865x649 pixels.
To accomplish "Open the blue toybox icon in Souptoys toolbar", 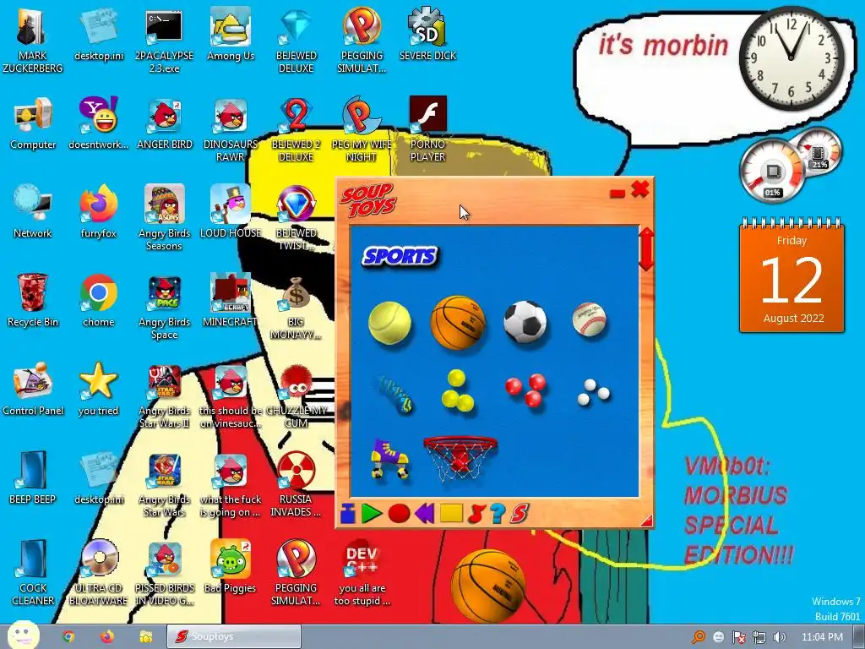I will (x=348, y=514).
